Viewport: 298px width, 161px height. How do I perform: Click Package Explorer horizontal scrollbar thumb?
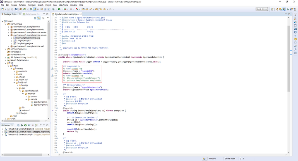click(22, 121)
